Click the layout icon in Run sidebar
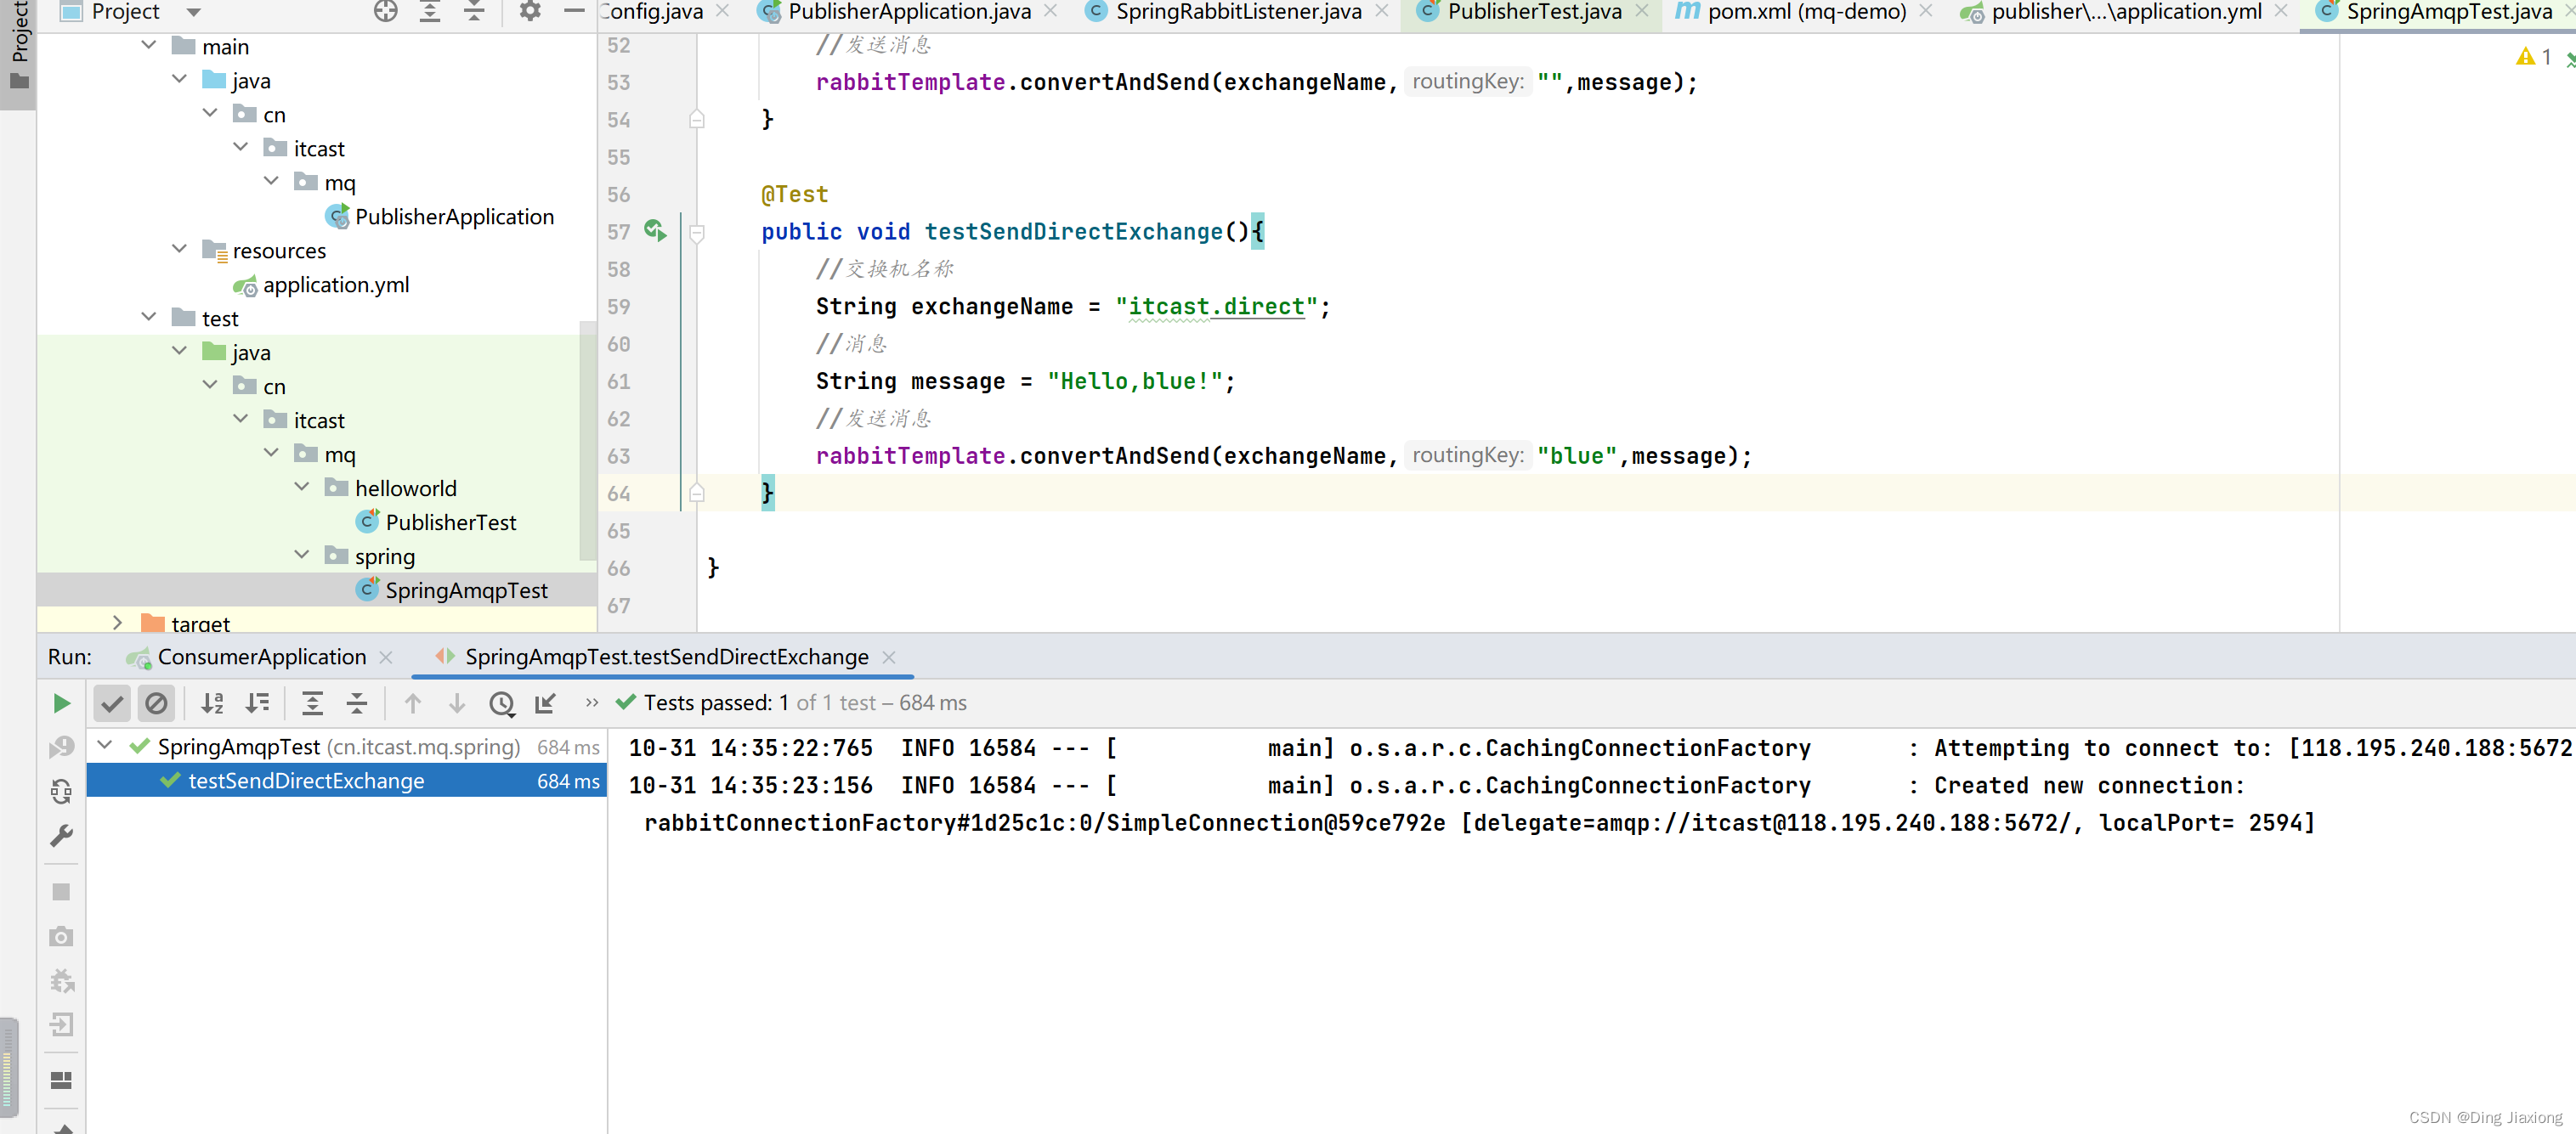Image resolution: width=2576 pixels, height=1134 pixels. coord(61,1080)
